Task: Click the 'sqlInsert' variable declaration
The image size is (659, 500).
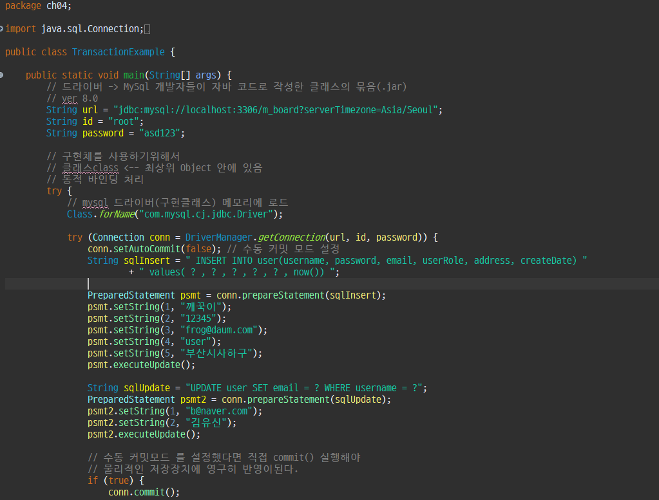Action: point(147,260)
